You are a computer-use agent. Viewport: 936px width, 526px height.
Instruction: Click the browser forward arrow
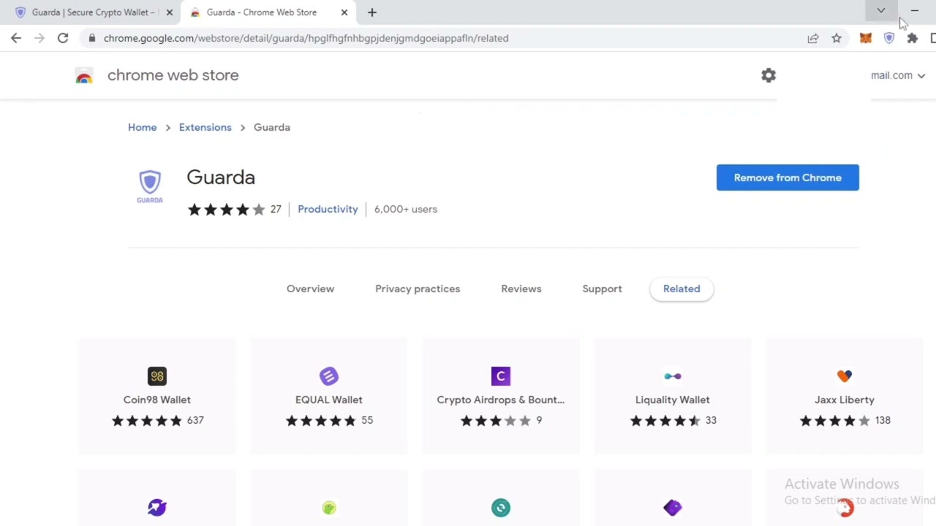(39, 38)
